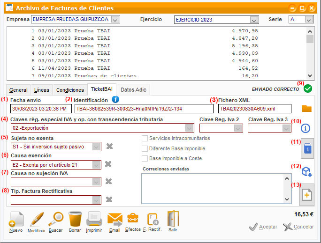Toggle Diferente Base Imponible checkbox
The width and height of the screenshot is (321, 243).
[145, 148]
